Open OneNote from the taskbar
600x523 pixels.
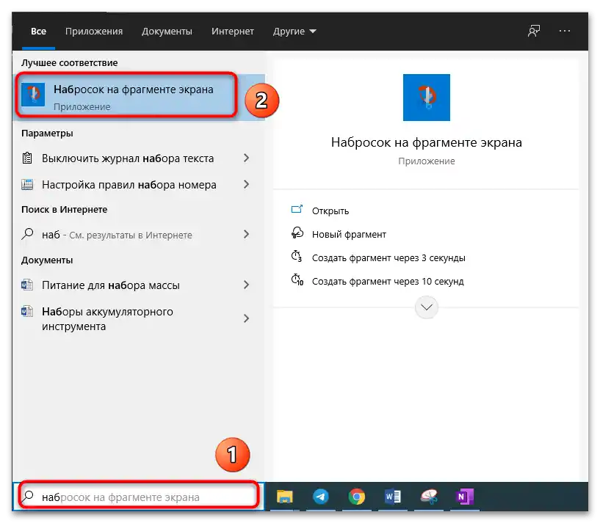click(464, 497)
